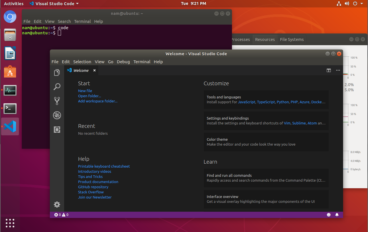Open the Visual Studio Code app menu dropdown
This screenshot has height=232, width=368.
[x=54, y=4]
